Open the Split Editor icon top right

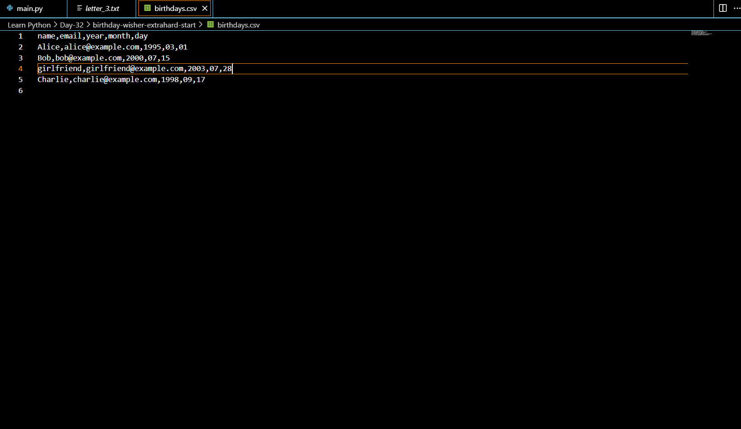click(x=723, y=8)
